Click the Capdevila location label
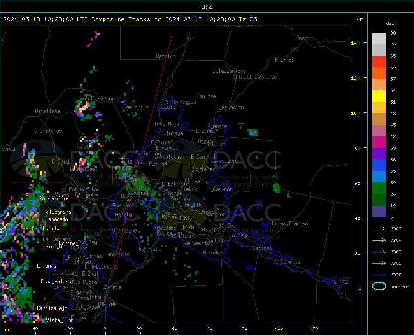 (x=136, y=106)
